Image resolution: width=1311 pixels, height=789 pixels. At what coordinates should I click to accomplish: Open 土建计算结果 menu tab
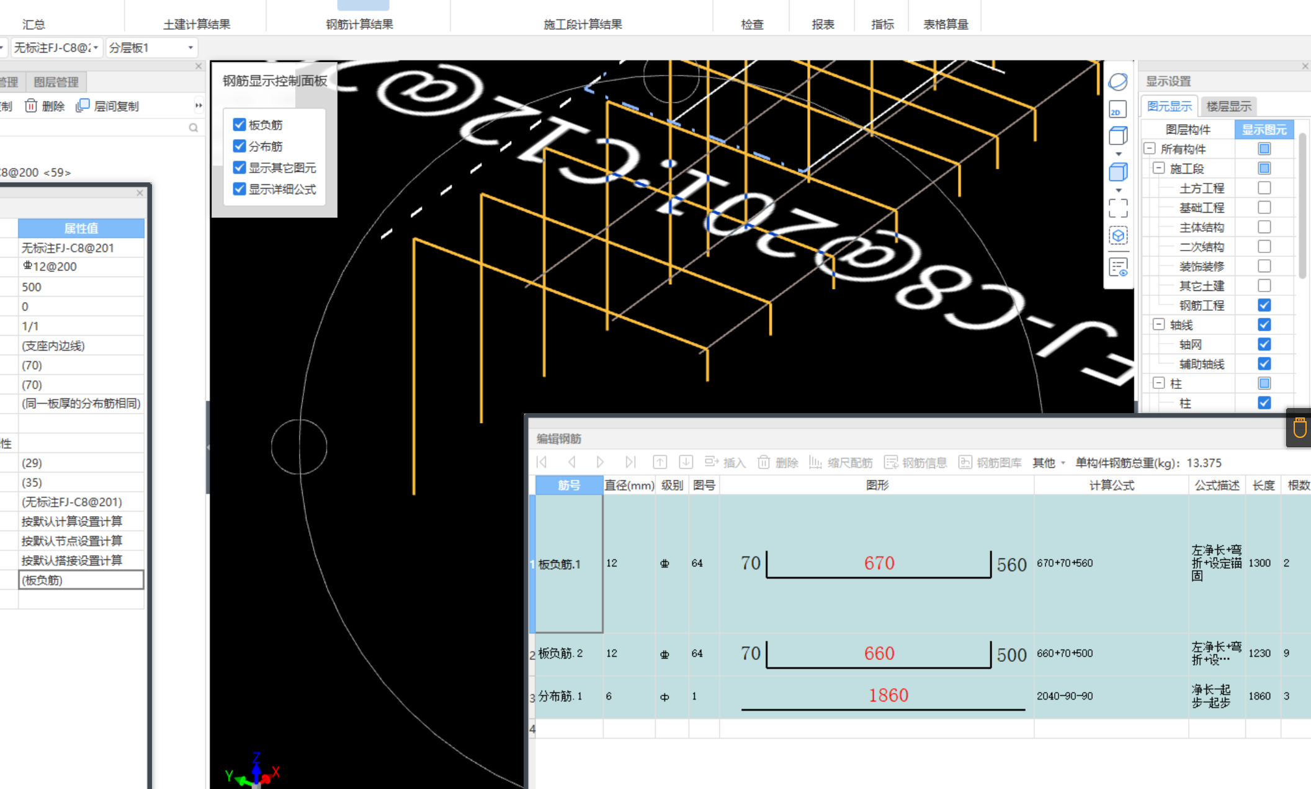(197, 24)
